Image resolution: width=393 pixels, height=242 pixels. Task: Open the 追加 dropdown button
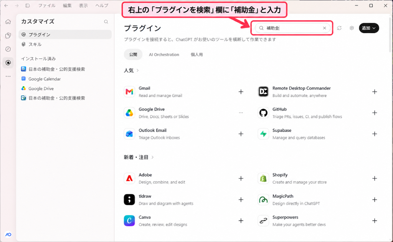coord(369,28)
